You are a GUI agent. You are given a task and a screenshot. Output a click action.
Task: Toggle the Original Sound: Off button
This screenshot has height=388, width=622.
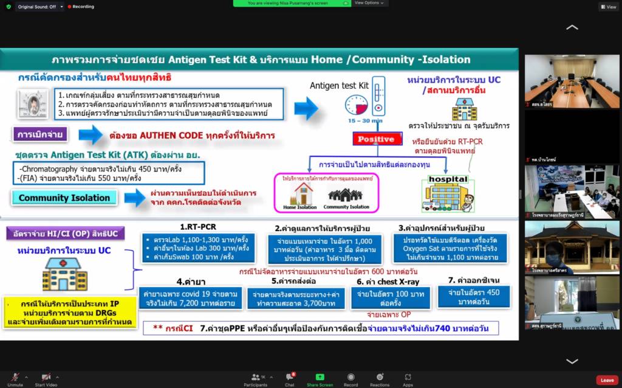point(36,7)
